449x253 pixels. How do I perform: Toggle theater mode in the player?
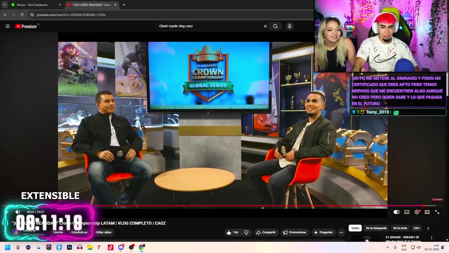click(427, 212)
